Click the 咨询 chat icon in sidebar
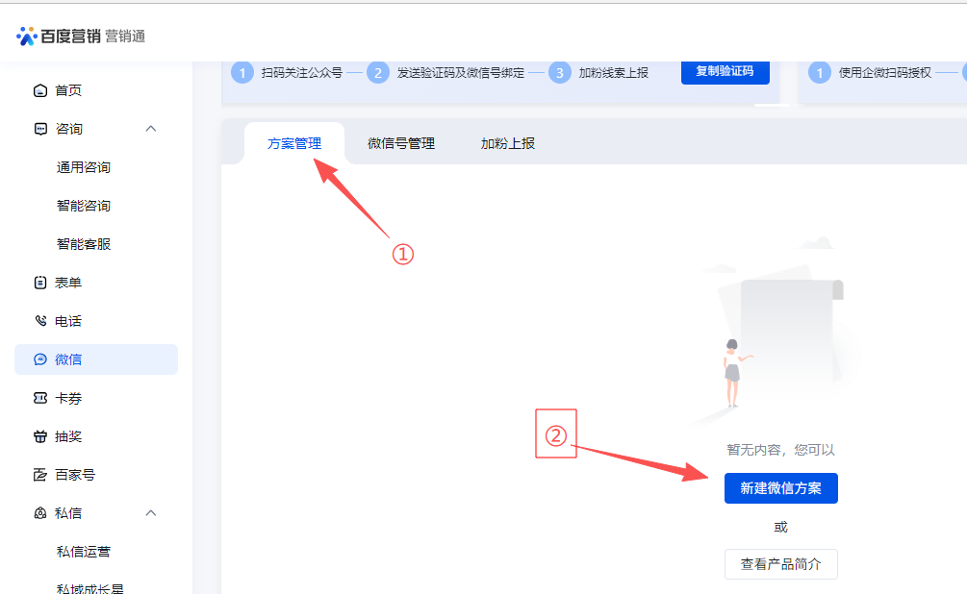The width and height of the screenshot is (967, 594). click(40, 129)
